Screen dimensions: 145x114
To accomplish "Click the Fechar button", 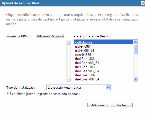I will click(x=122, y=105).
